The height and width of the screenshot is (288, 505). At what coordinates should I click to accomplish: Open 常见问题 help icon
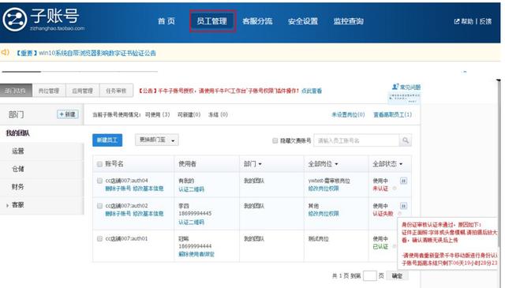395,87
